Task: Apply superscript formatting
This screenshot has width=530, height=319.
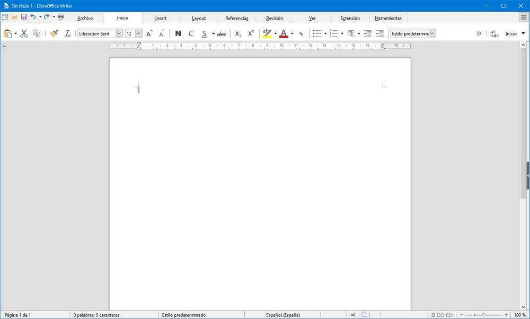Action: click(x=251, y=33)
